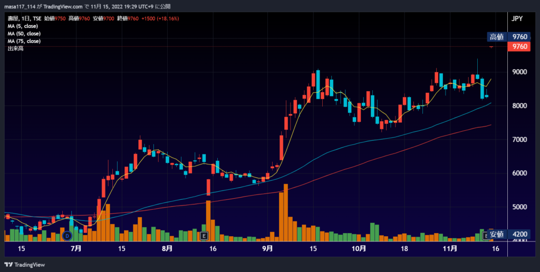Click the 壽屋, 1日, TSE symbol title
Screen dimensions: 540x272
click(25, 18)
